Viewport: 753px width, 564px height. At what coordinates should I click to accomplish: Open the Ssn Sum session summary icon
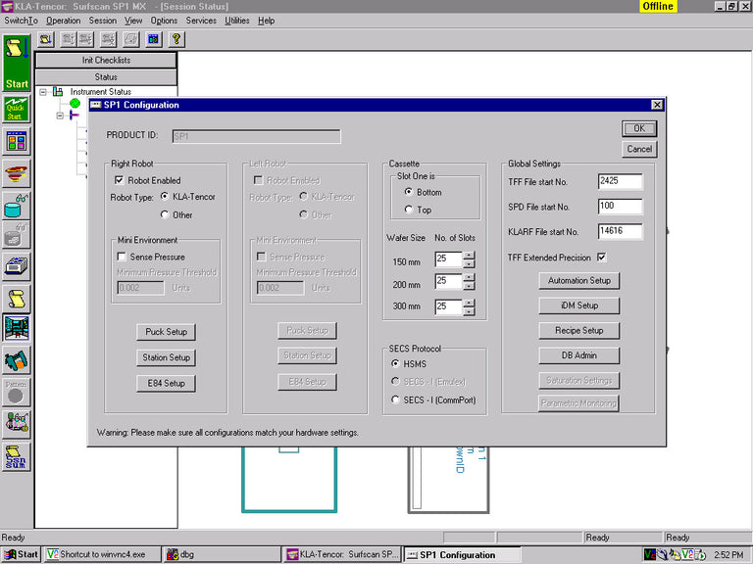(x=17, y=456)
